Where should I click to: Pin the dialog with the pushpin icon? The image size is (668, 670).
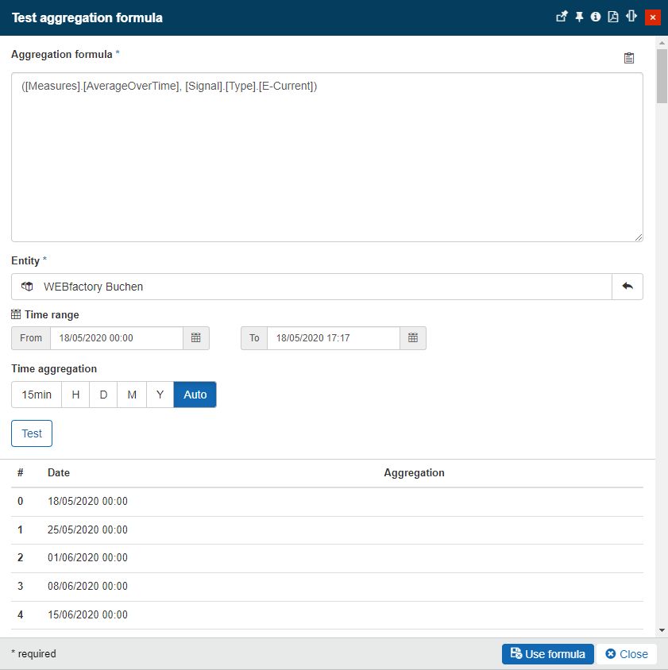pyautogui.click(x=579, y=17)
